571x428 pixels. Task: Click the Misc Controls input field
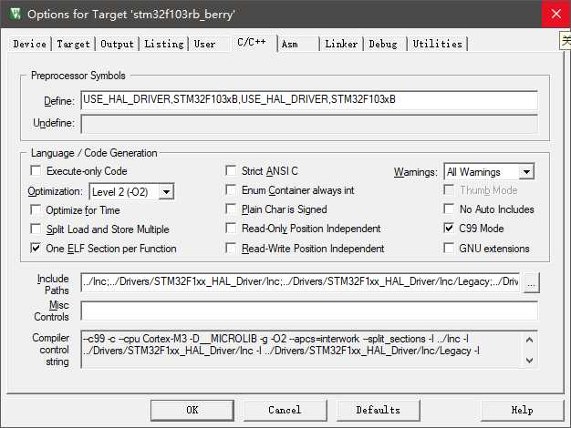(309, 311)
